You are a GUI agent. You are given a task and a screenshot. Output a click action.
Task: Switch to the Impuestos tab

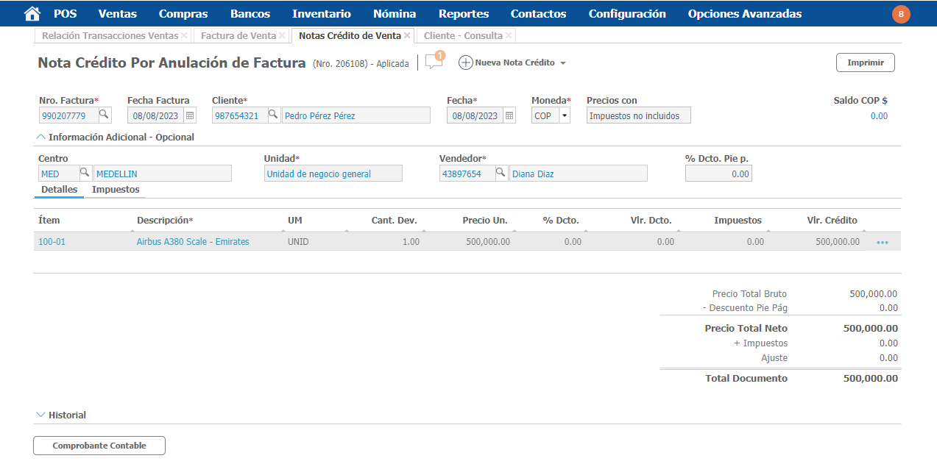(x=116, y=190)
